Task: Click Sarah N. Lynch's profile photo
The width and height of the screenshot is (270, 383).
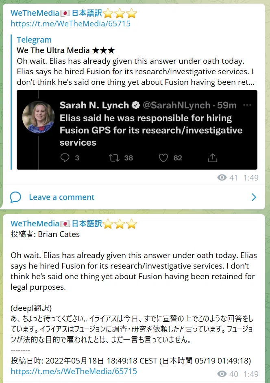Action: [x=38, y=117]
